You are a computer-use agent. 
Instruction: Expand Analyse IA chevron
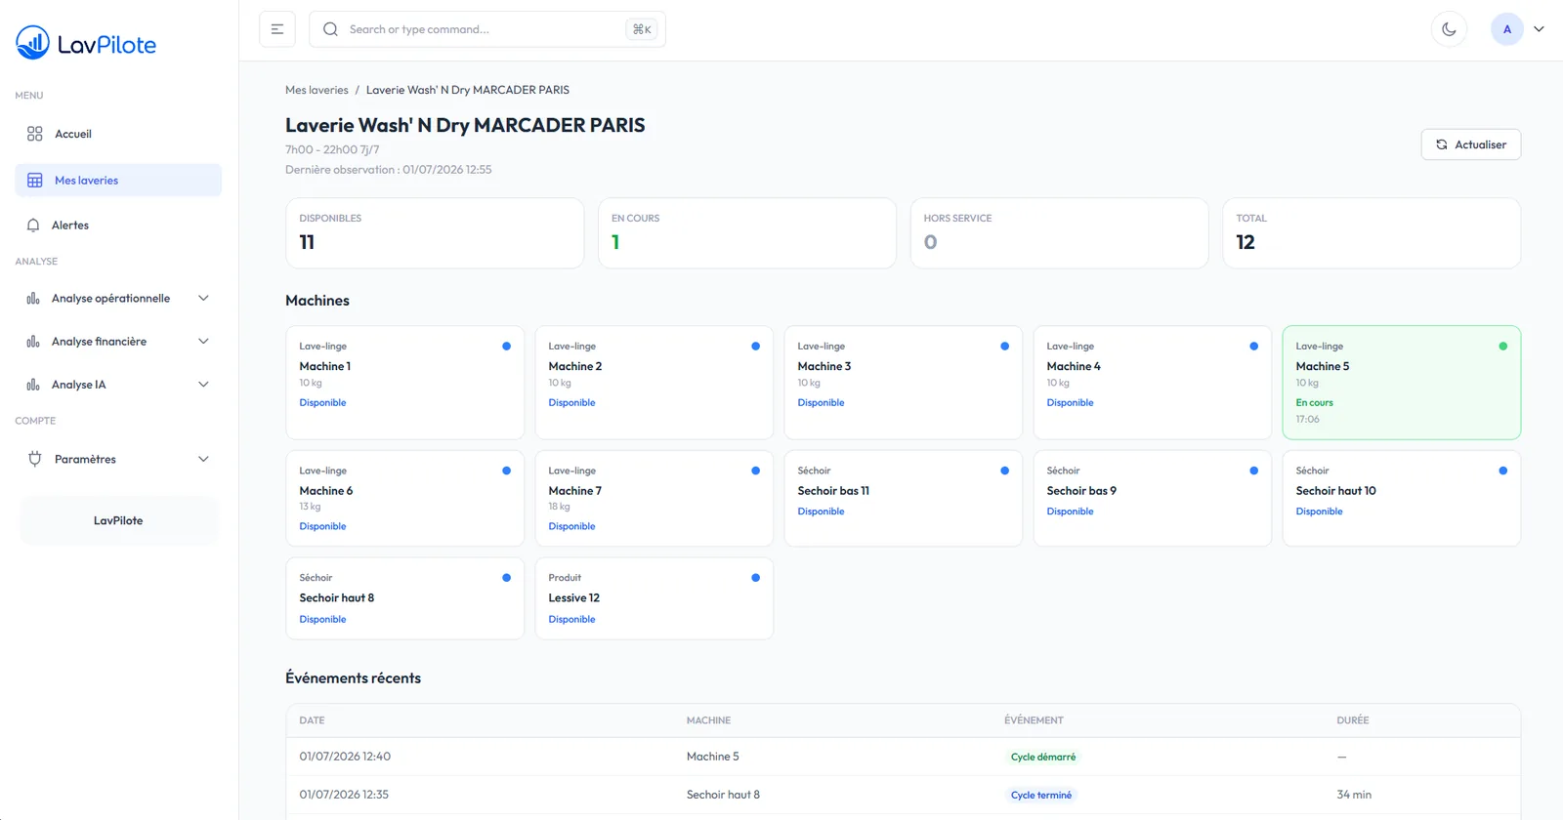click(x=203, y=385)
